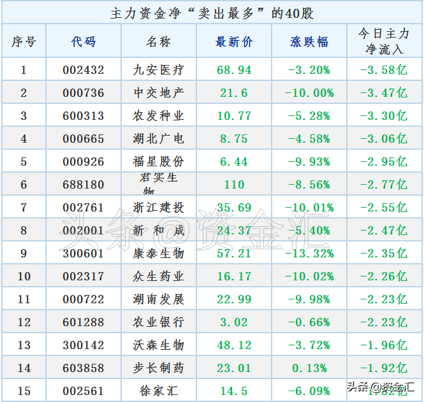
Task: Select stock name 众生药业
Action: [159, 276]
